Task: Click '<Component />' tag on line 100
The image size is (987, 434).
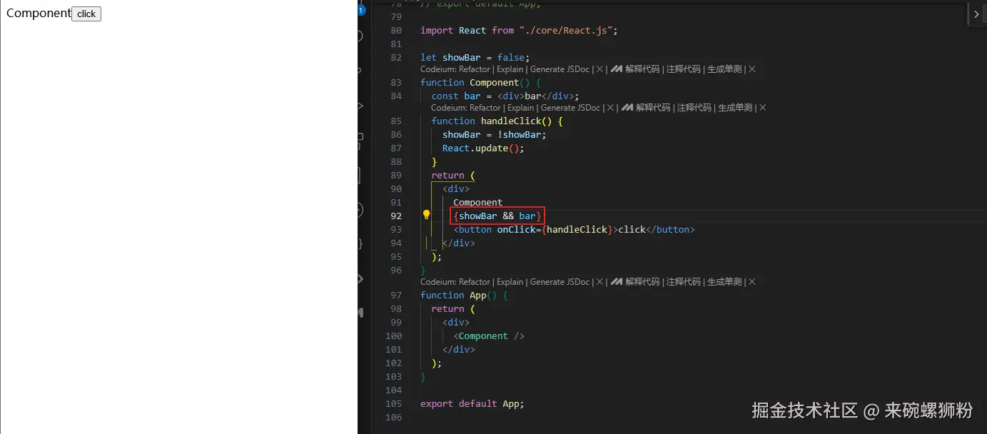Action: 489,335
